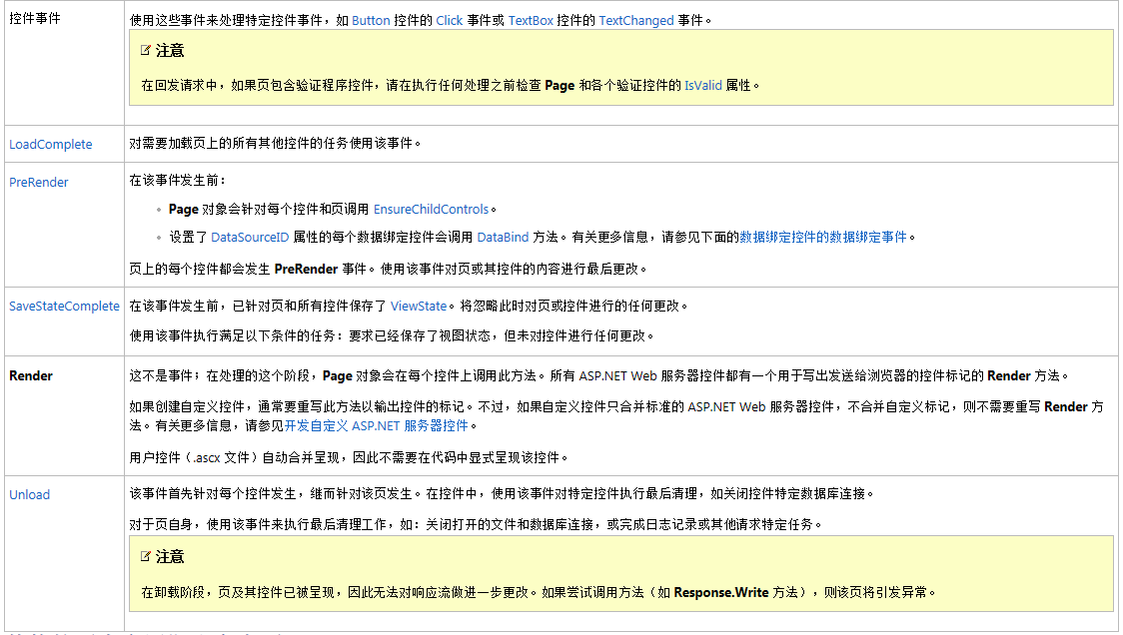Open the SaveStateComplete event link
This screenshot has height=635, width=1123.
pos(64,307)
